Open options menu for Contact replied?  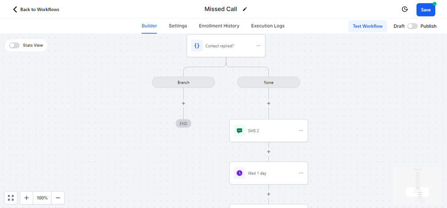click(258, 46)
